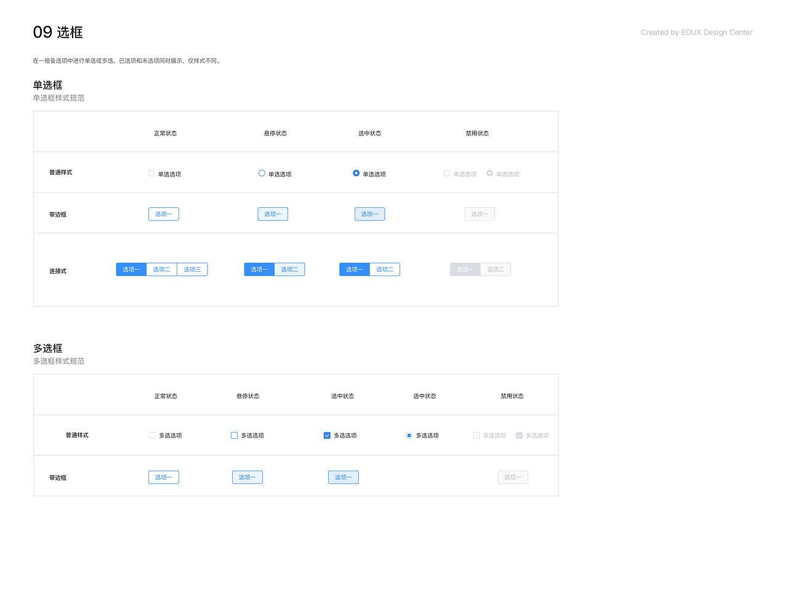This screenshot has width=788, height=590.
Task: Click 普通样式 row label in checkbox table
Action: click(x=77, y=435)
